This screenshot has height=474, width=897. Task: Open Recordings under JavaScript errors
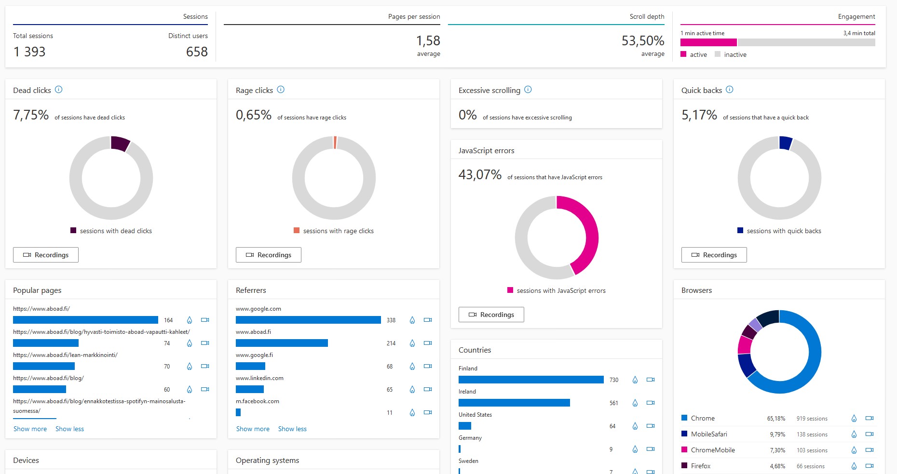(491, 315)
